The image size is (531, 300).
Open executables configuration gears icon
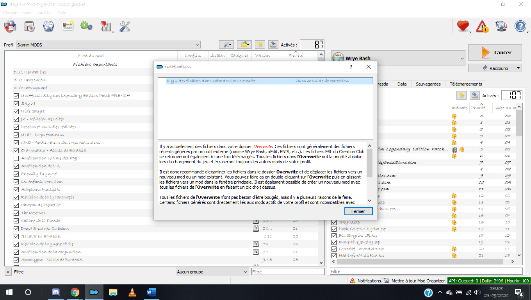(86, 26)
